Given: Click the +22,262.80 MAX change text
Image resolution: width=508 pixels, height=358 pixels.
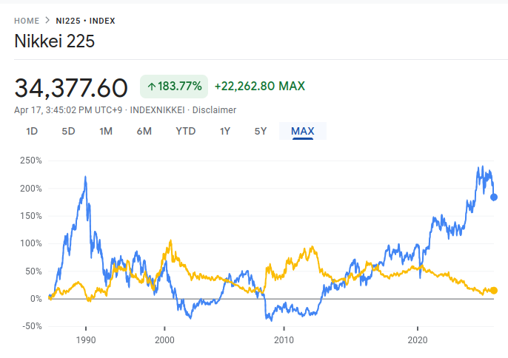Looking at the screenshot, I should [260, 86].
